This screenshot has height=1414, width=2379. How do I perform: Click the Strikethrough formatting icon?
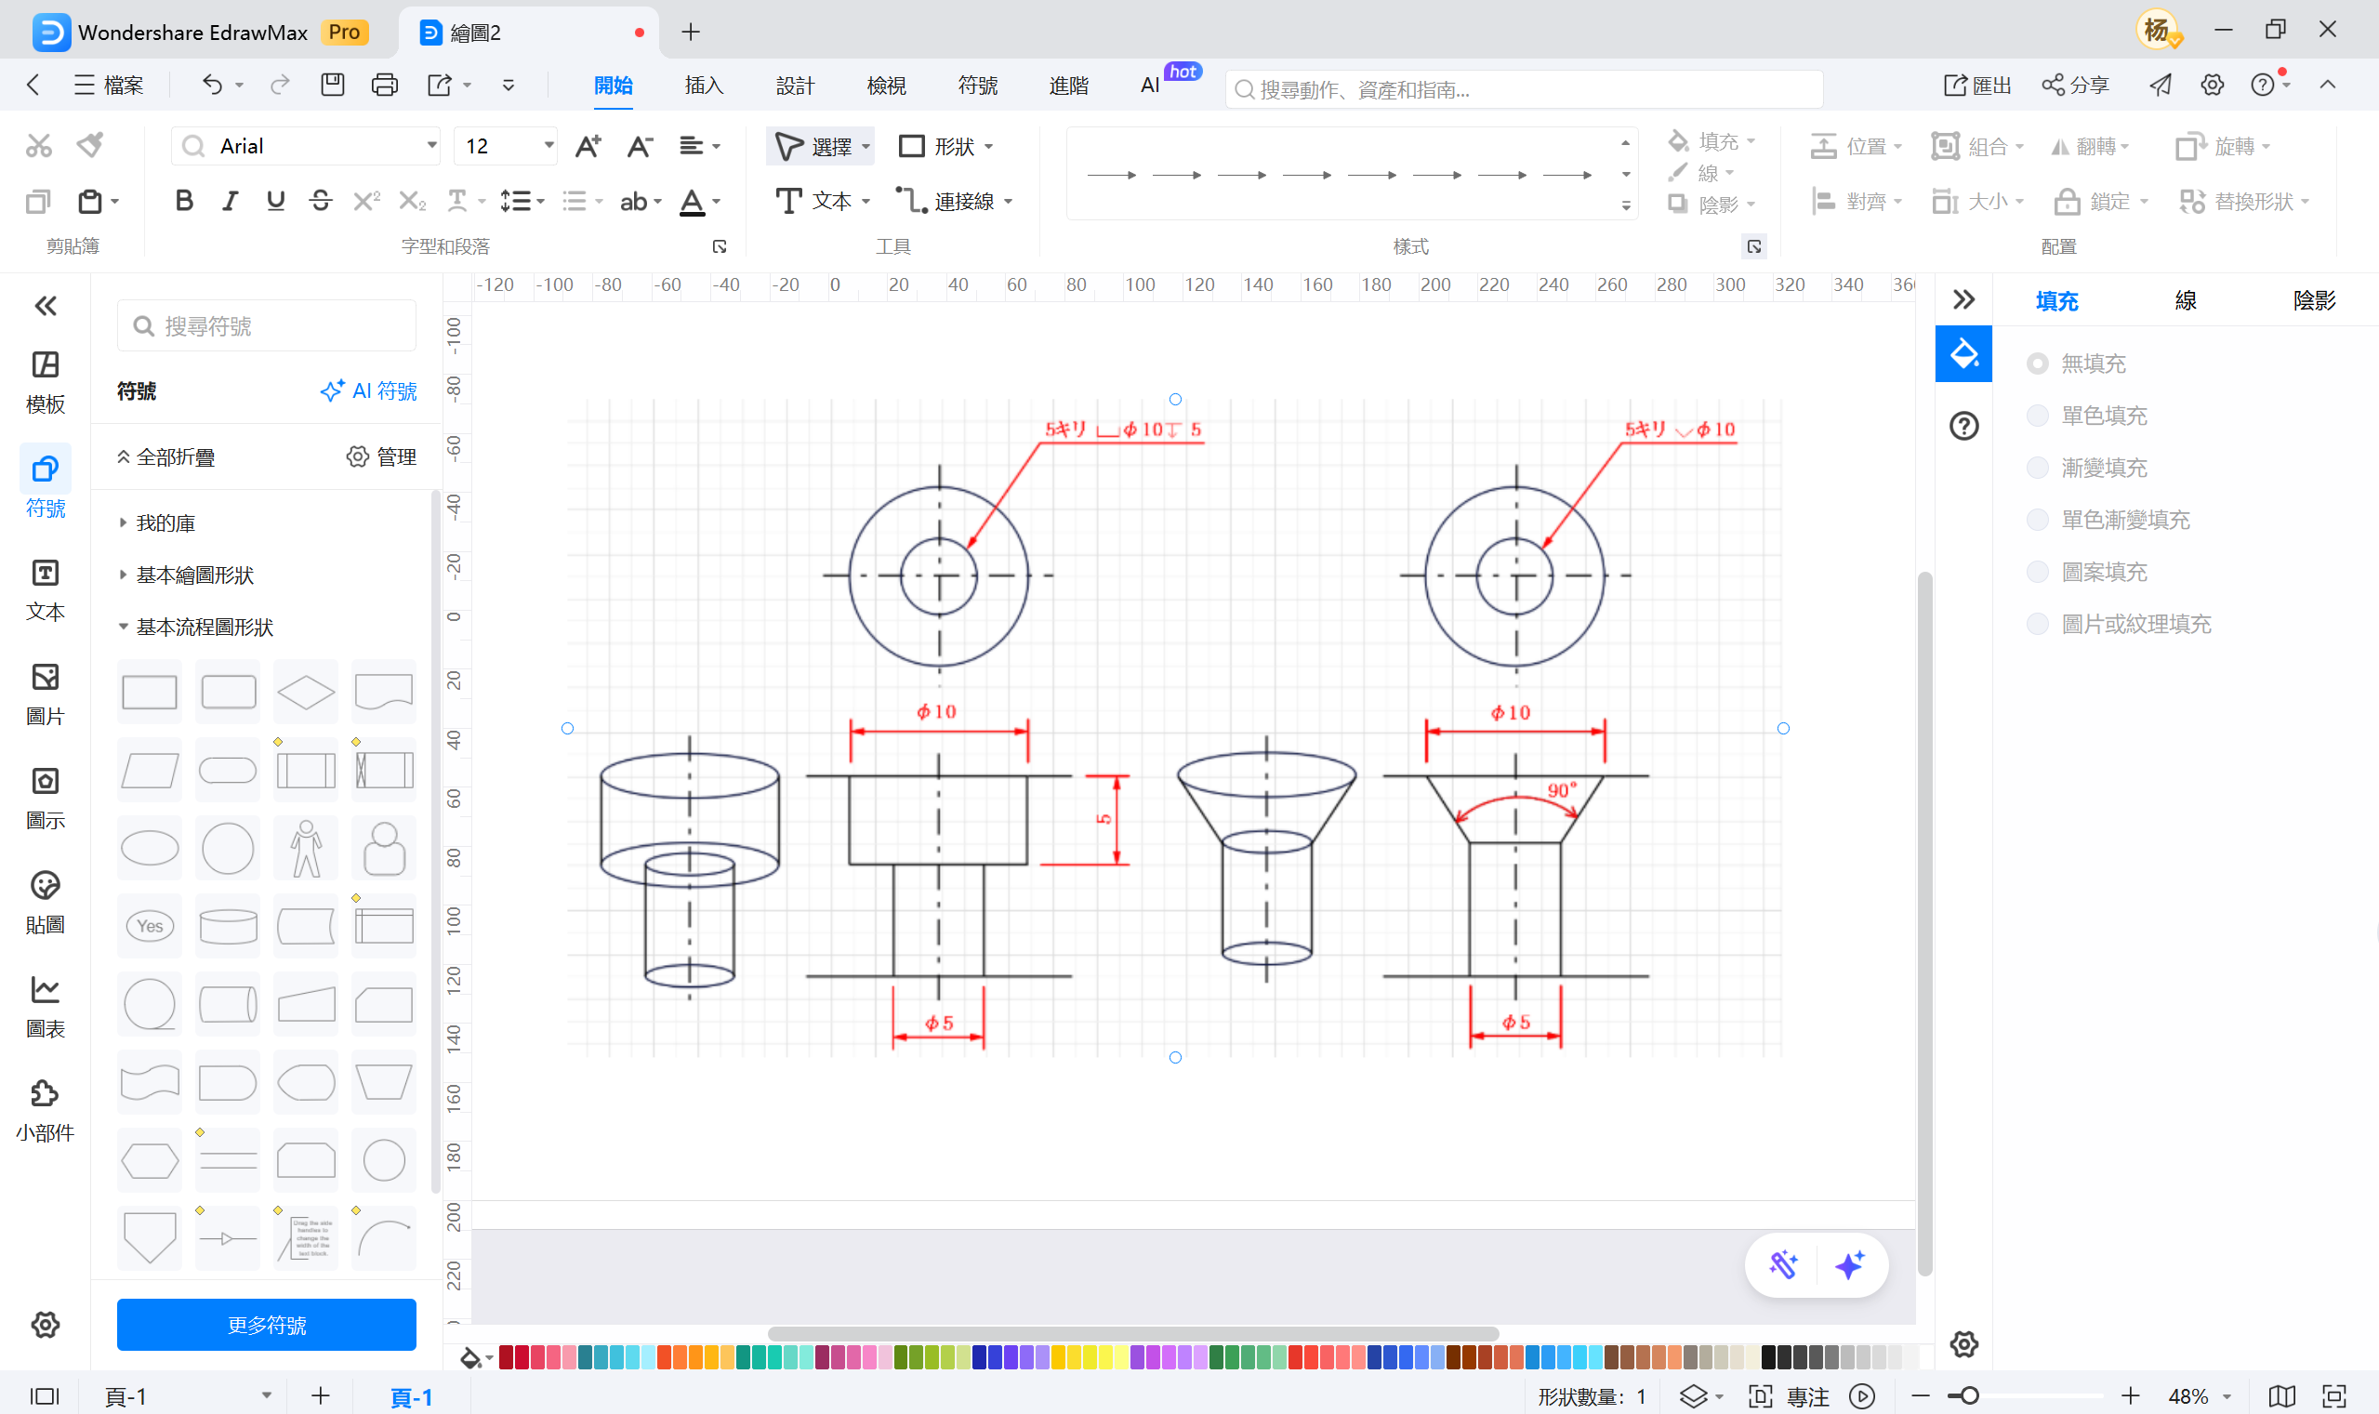[320, 201]
